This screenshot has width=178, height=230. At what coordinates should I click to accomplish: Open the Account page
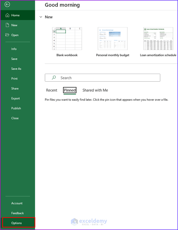coord(17,203)
